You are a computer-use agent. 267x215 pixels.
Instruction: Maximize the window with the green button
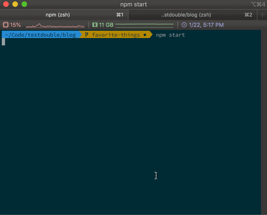[24, 4]
